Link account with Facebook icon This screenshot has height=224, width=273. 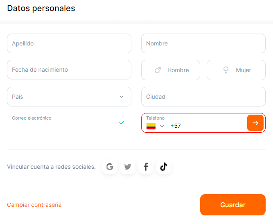[146, 167]
